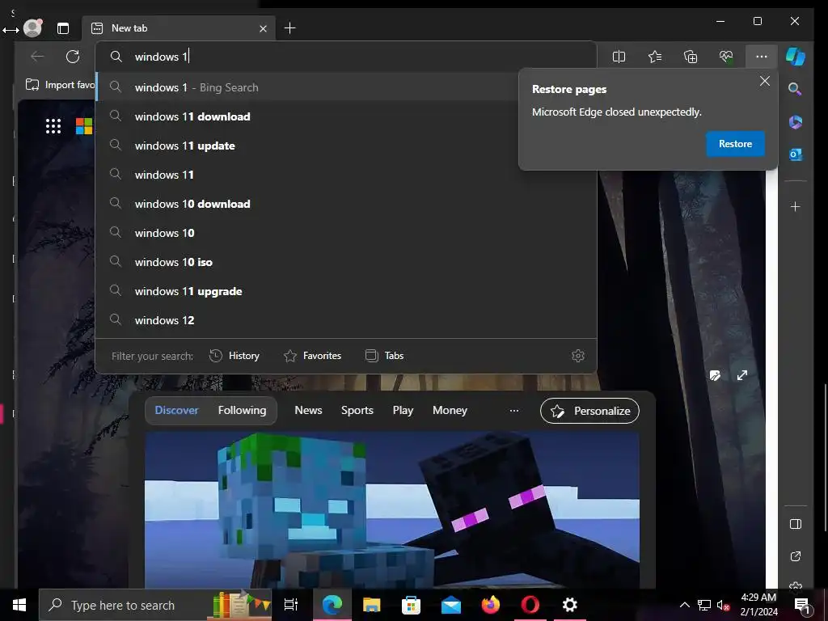
Task: Filter the search by Favorites
Action: pos(313,356)
